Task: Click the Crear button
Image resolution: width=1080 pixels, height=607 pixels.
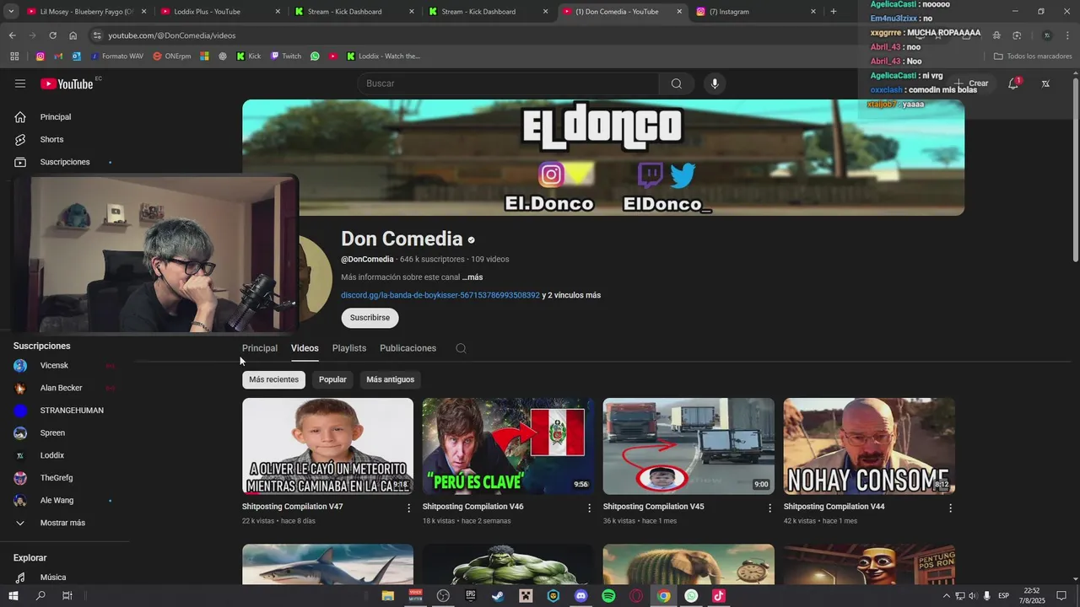Action: (x=971, y=83)
